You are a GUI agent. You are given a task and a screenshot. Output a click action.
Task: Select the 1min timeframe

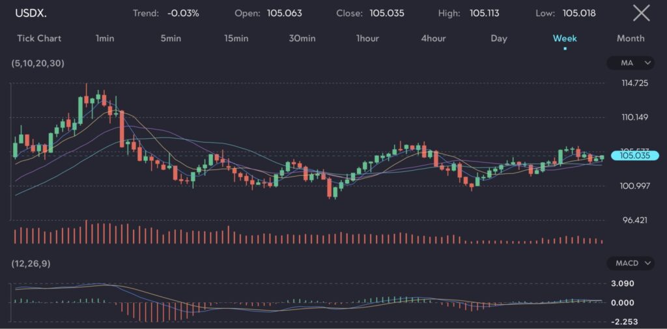105,38
